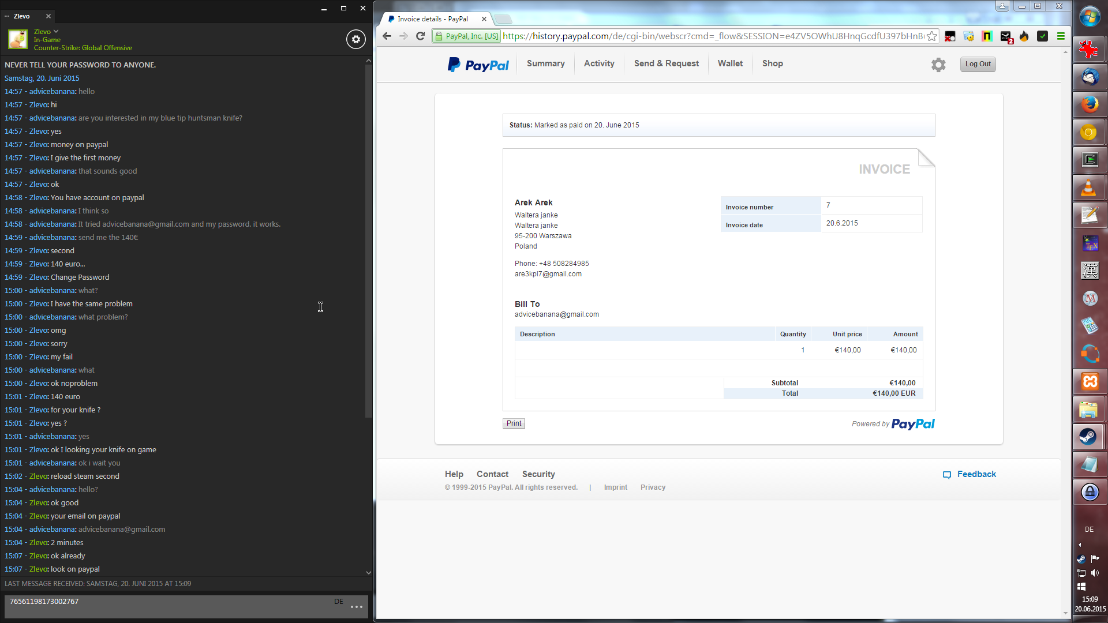Show hidden system tray icons arrow

coord(1080,545)
